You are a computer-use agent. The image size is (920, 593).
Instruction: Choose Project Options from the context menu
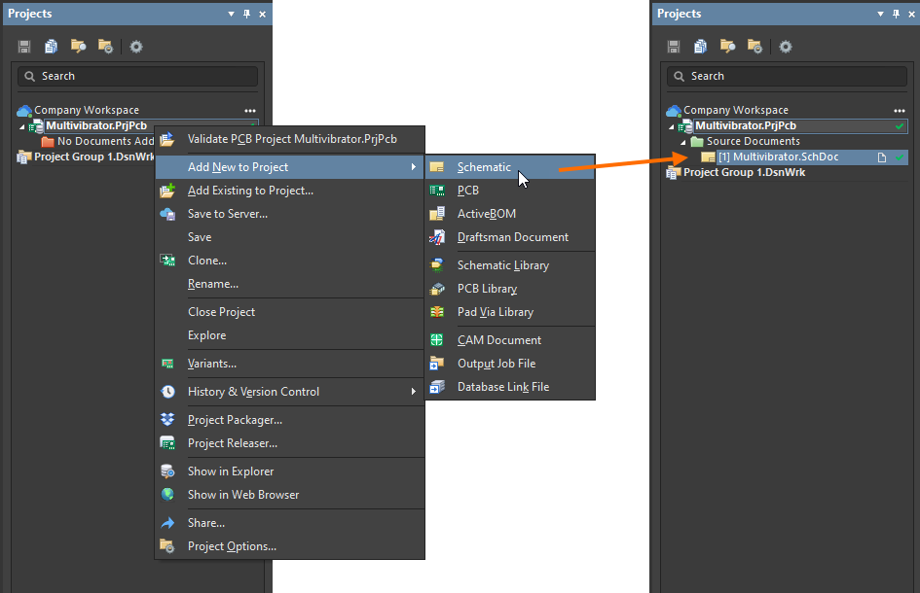tap(232, 546)
